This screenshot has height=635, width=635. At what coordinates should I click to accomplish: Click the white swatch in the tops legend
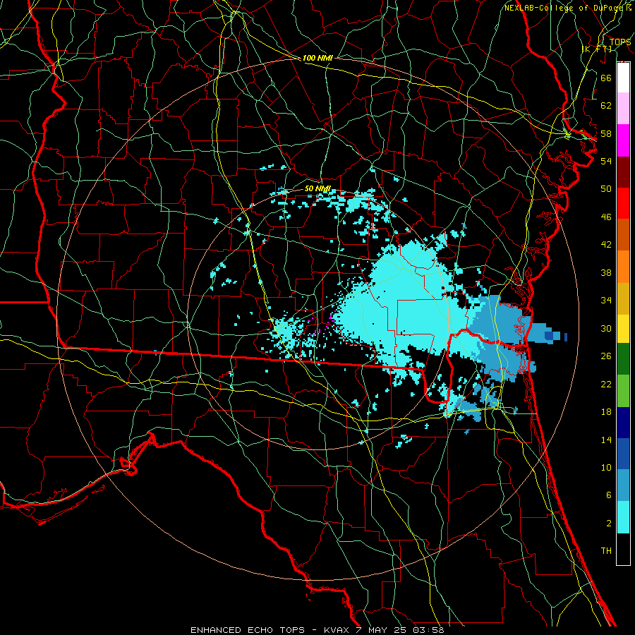(623, 78)
